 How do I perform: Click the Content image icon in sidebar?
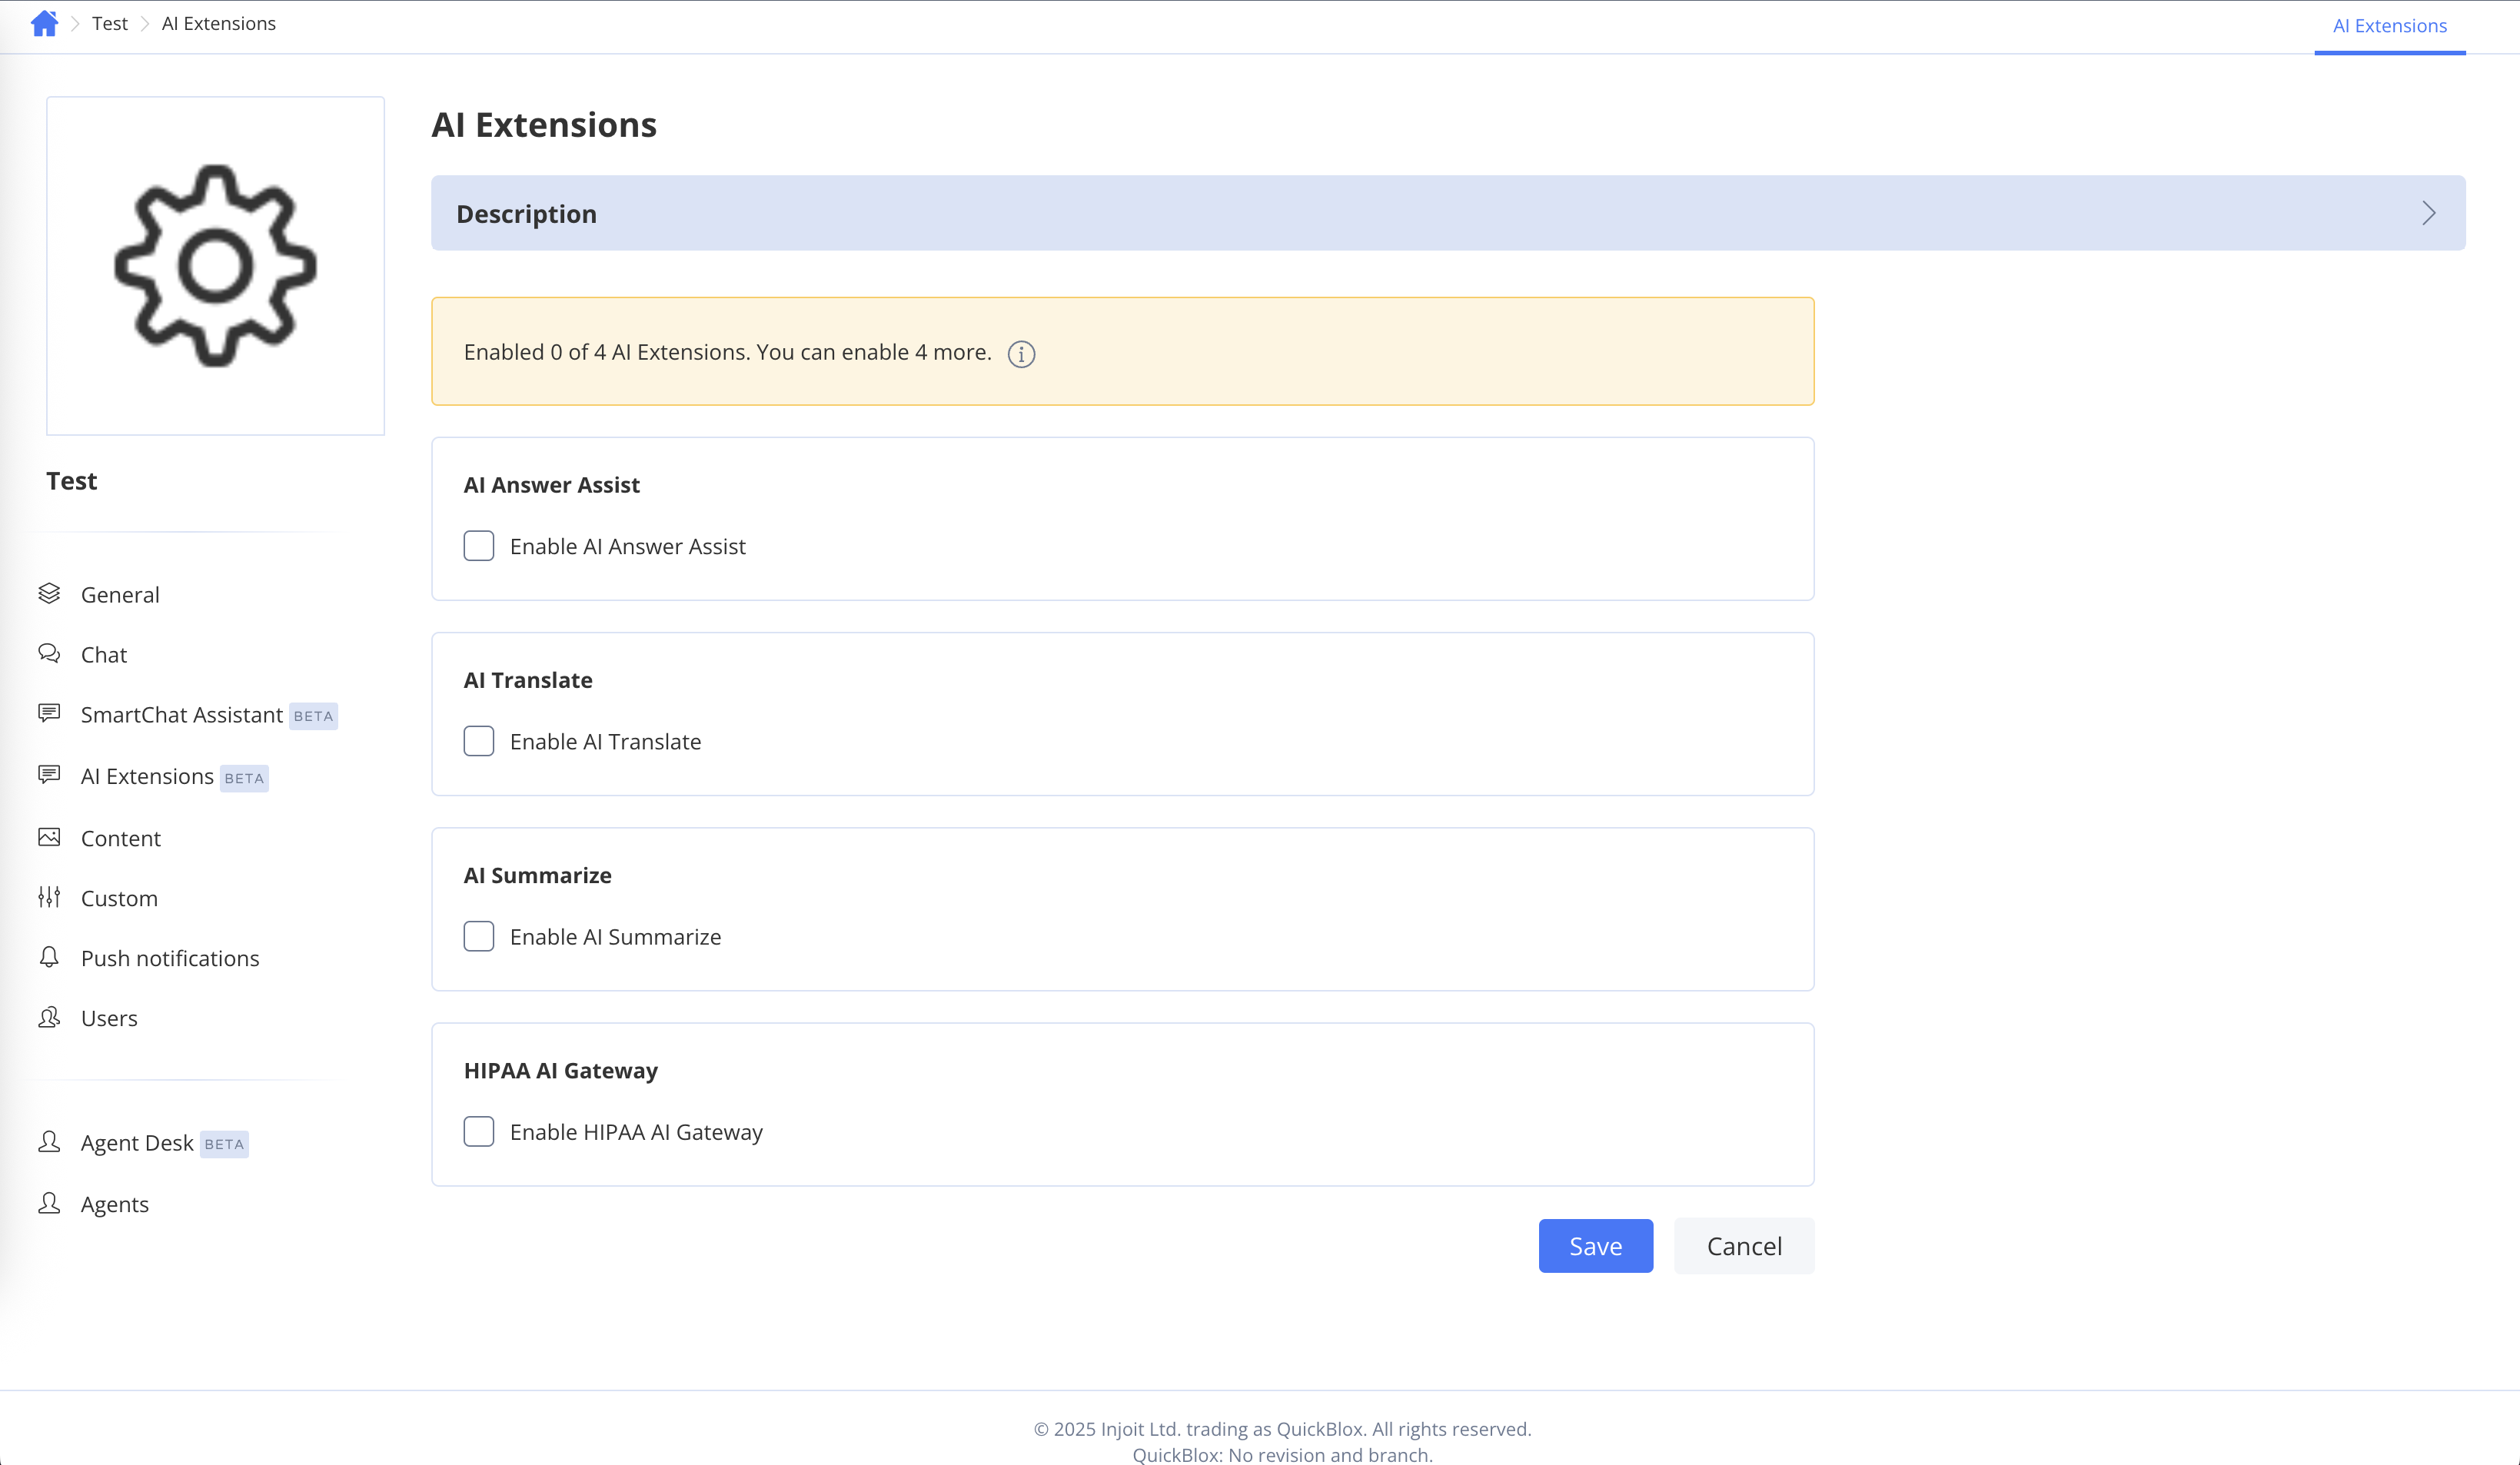[x=49, y=838]
